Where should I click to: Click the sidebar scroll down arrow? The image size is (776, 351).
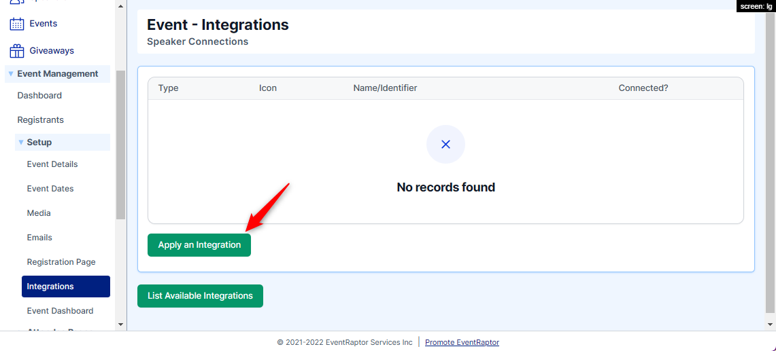click(120, 325)
